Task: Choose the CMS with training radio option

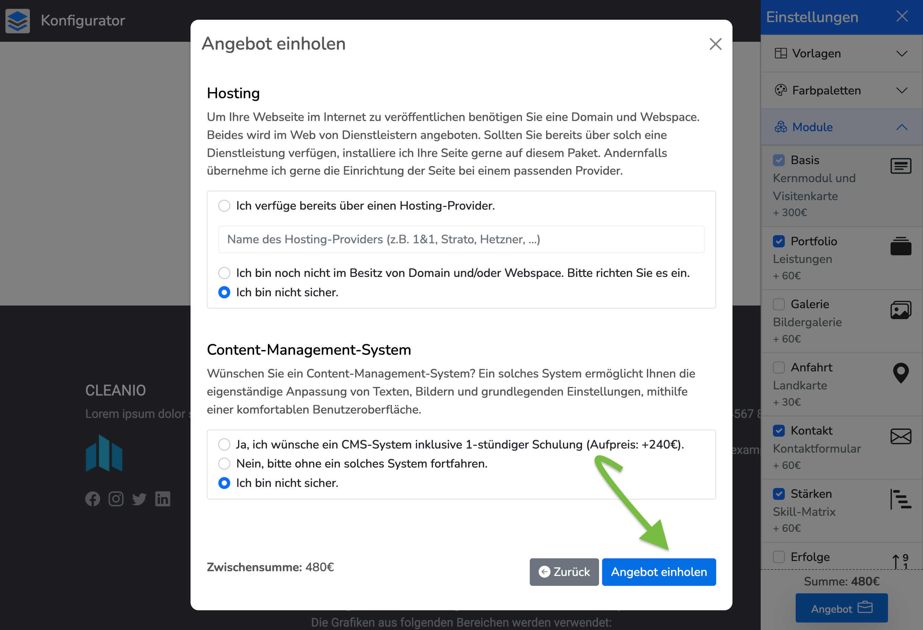Action: click(224, 444)
